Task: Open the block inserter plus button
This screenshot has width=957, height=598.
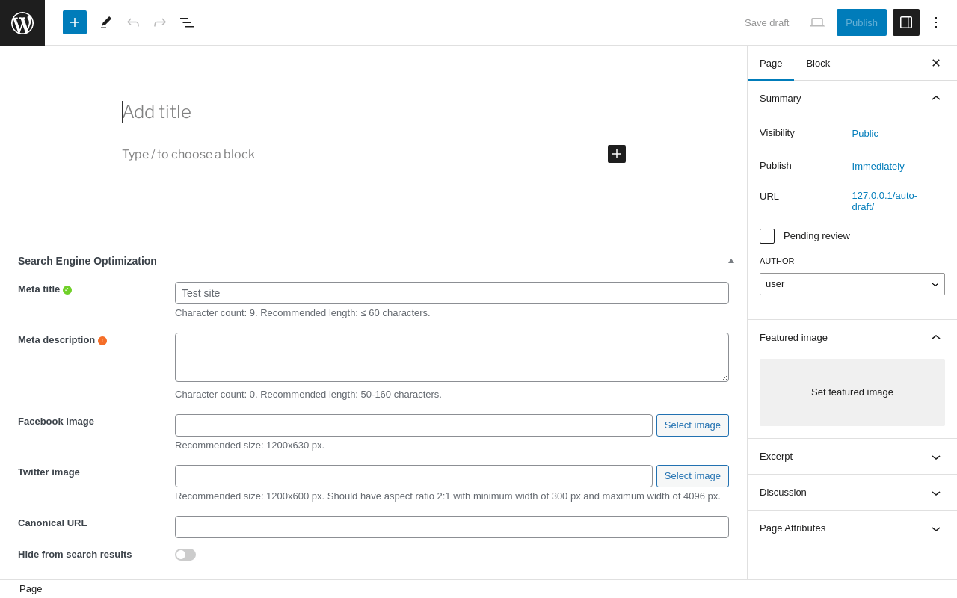Action: pyautogui.click(x=75, y=22)
